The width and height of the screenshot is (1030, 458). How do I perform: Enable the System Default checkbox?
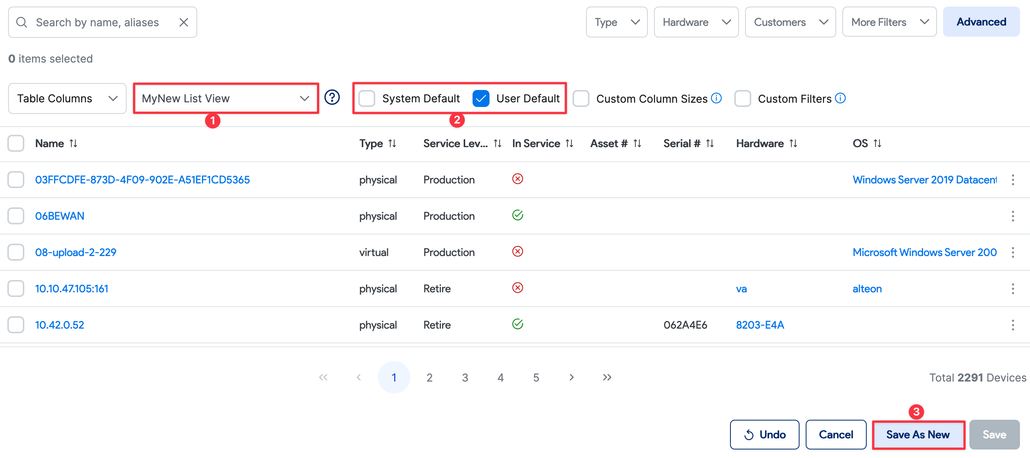(366, 98)
